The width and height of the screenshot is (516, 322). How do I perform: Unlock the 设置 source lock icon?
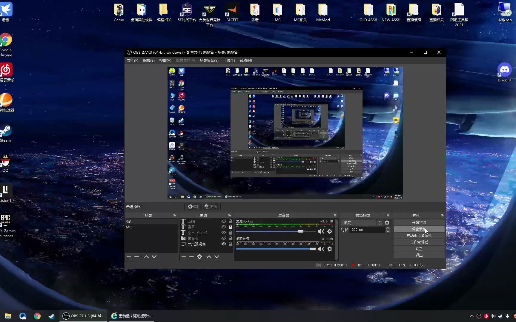pos(231,227)
